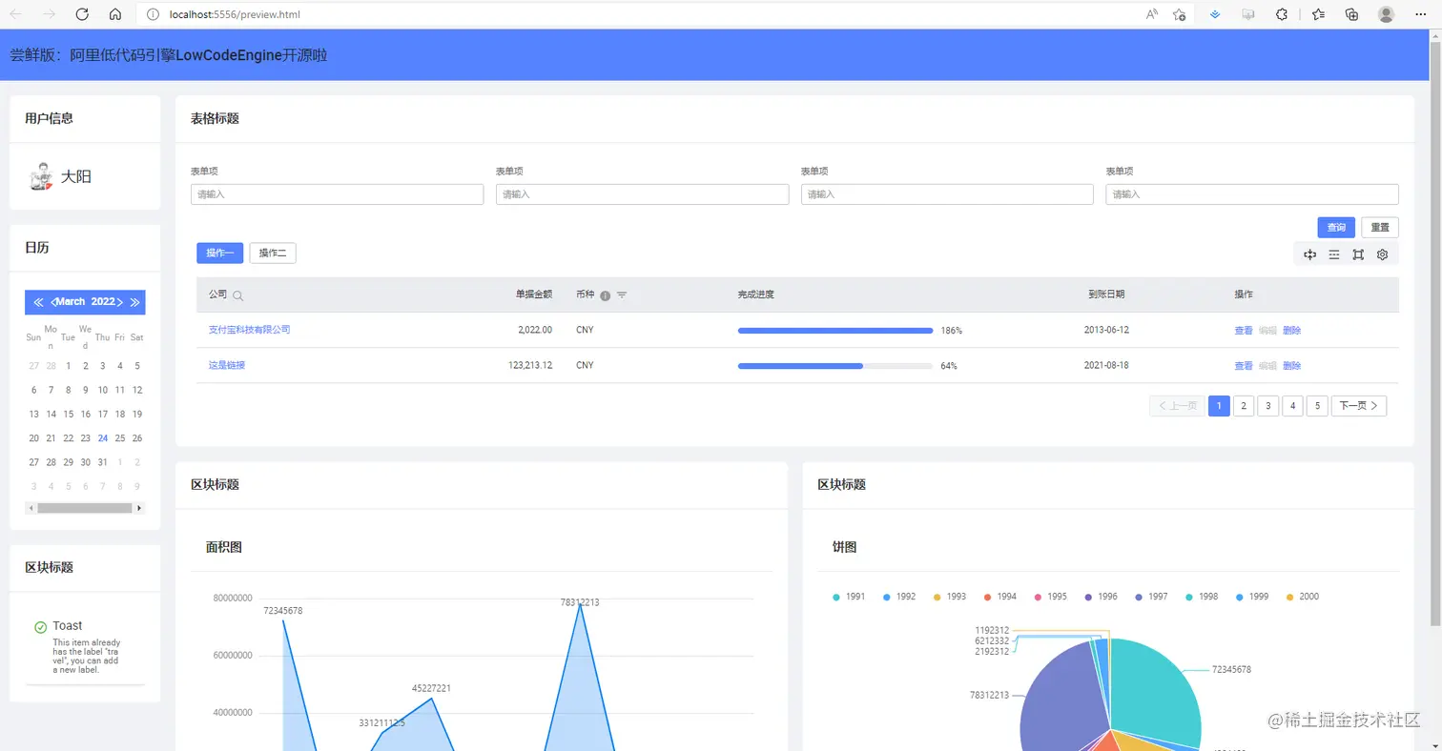Click the 操作一 button
1442x751 pixels.
click(x=220, y=253)
